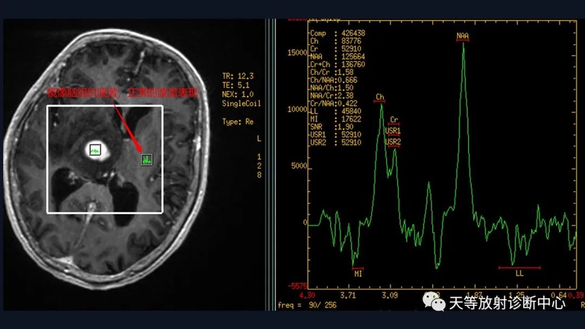Click the Type: Re field

[x=238, y=122]
